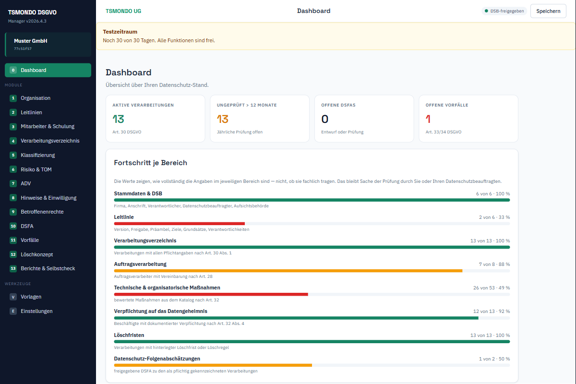Go to the Leitlinien module
The height and width of the screenshot is (384, 576).
pos(48,112)
